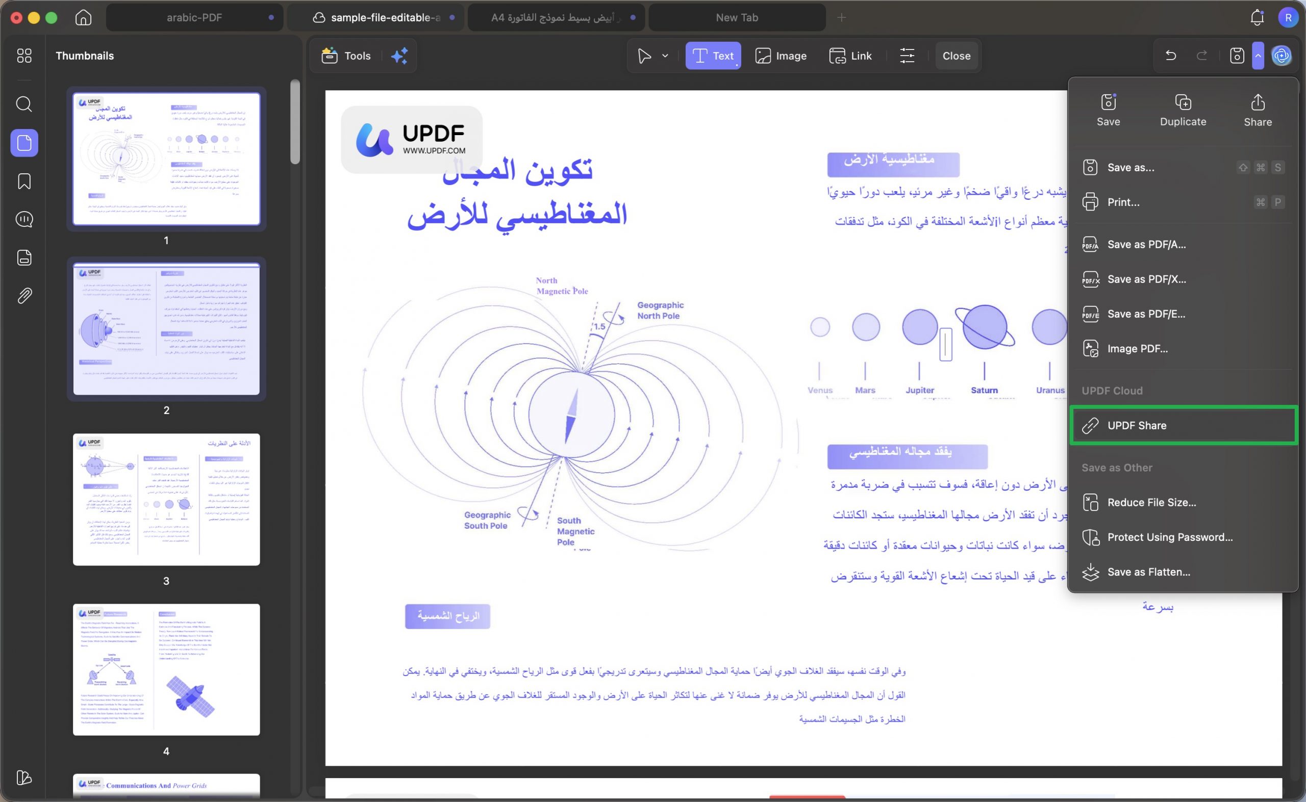This screenshot has height=802, width=1306.
Task: Click Share in the dropdown panel
Action: pos(1258,110)
